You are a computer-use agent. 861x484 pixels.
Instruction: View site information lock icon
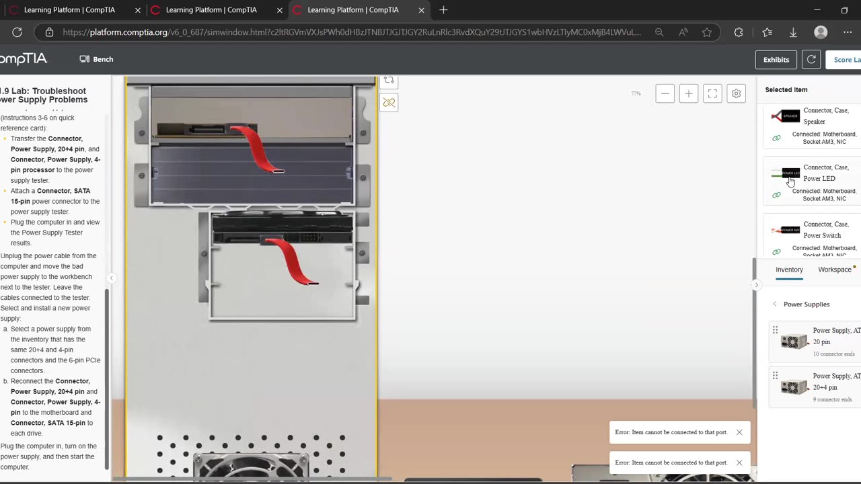(x=49, y=32)
